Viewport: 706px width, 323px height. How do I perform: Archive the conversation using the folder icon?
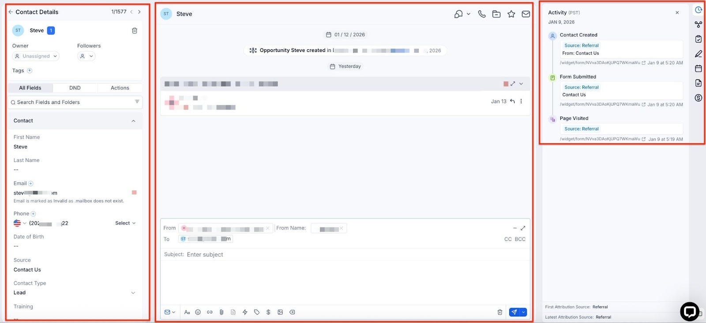pyautogui.click(x=496, y=14)
